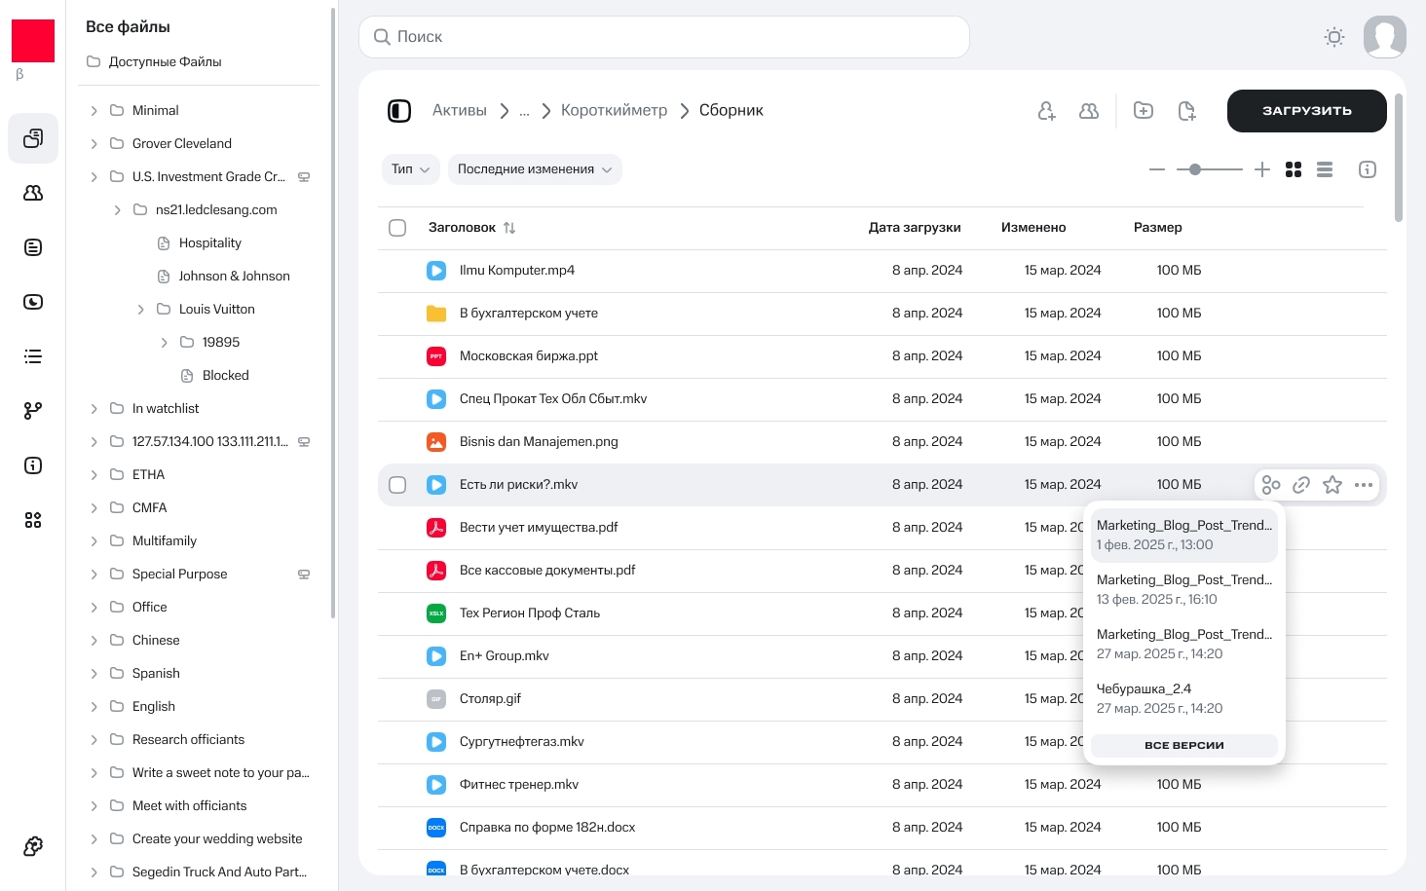Click the copy link icon in hovered row
The height and width of the screenshot is (891, 1426).
coord(1301,485)
